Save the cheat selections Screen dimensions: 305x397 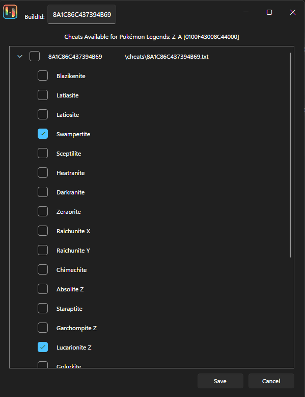coord(220,381)
